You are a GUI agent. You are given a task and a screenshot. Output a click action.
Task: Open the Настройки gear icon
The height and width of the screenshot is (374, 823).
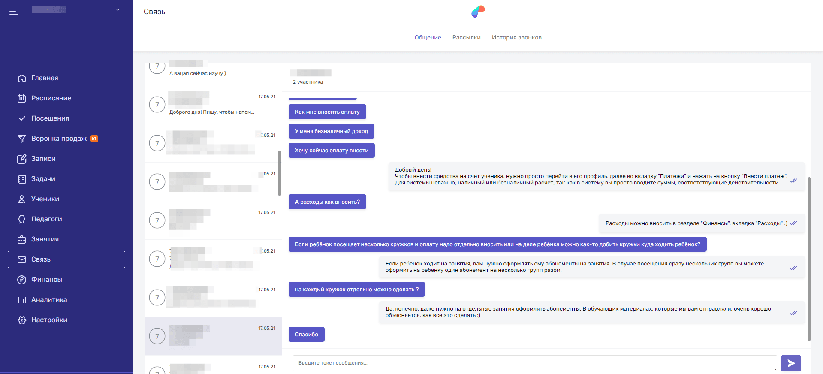click(22, 320)
